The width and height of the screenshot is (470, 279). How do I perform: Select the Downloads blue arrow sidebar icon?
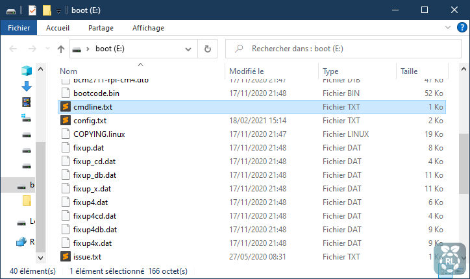pos(27,86)
